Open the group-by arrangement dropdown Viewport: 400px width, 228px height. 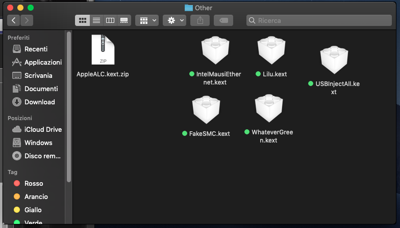click(x=147, y=20)
